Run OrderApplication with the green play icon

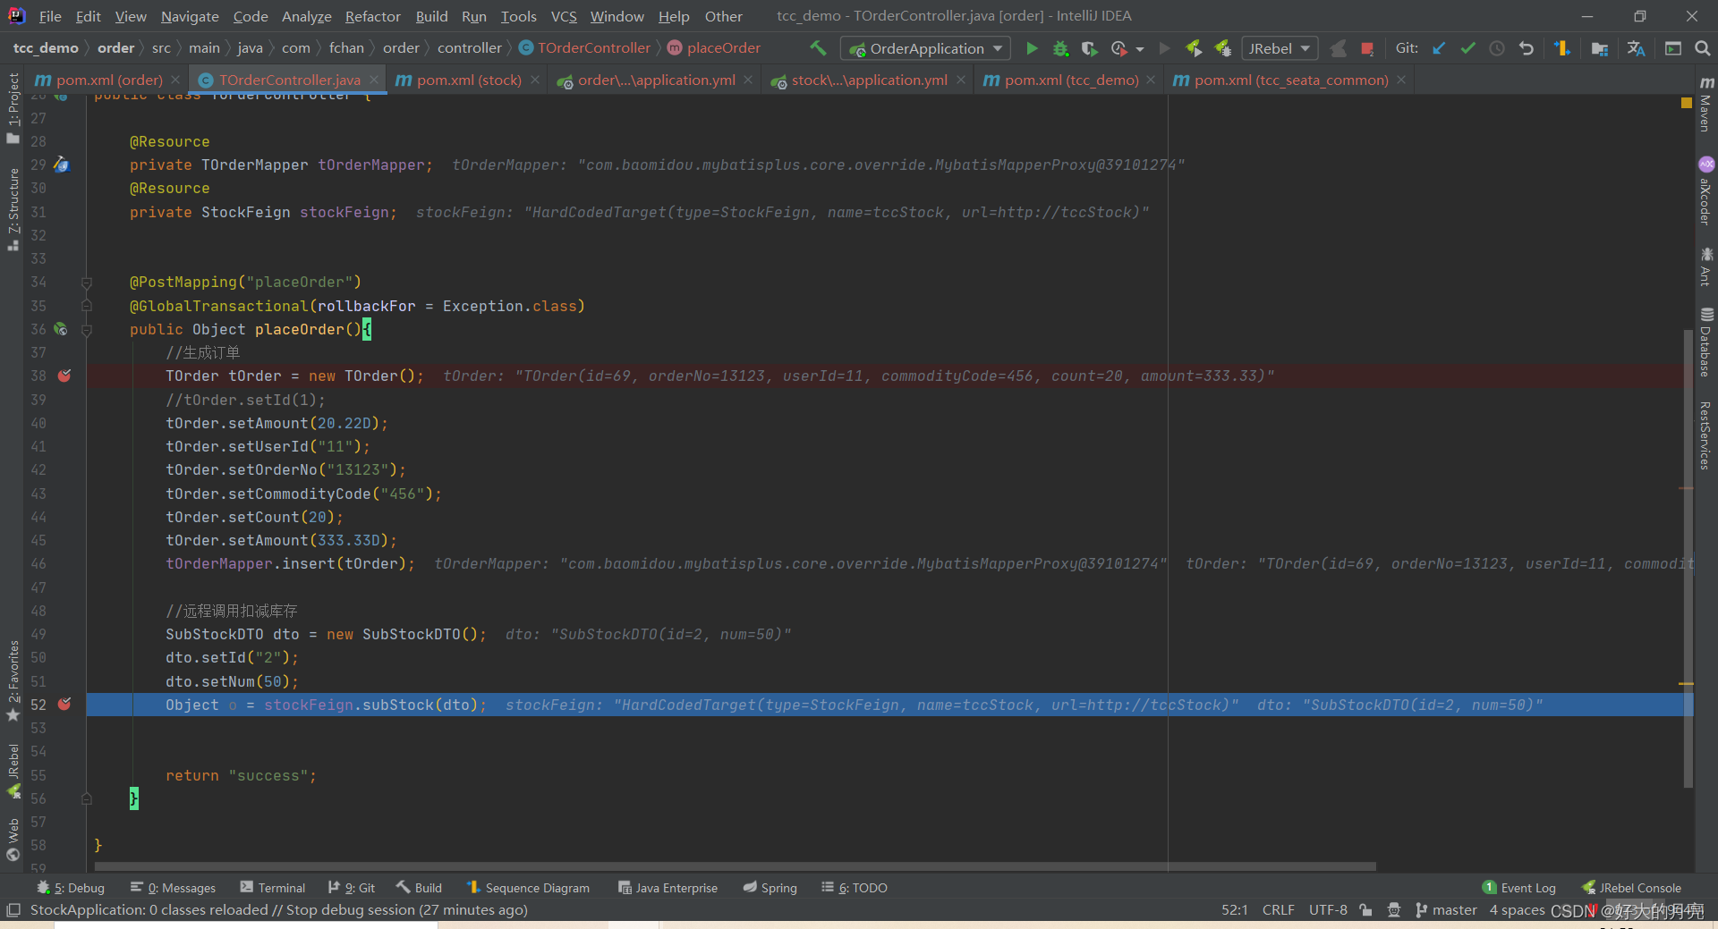(x=1032, y=48)
